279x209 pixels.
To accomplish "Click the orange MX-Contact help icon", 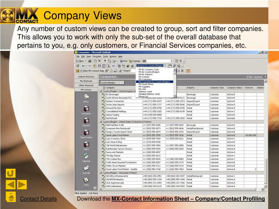I will (x=188, y=71).
